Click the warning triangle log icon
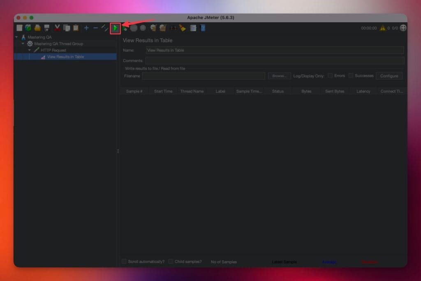 [383, 28]
